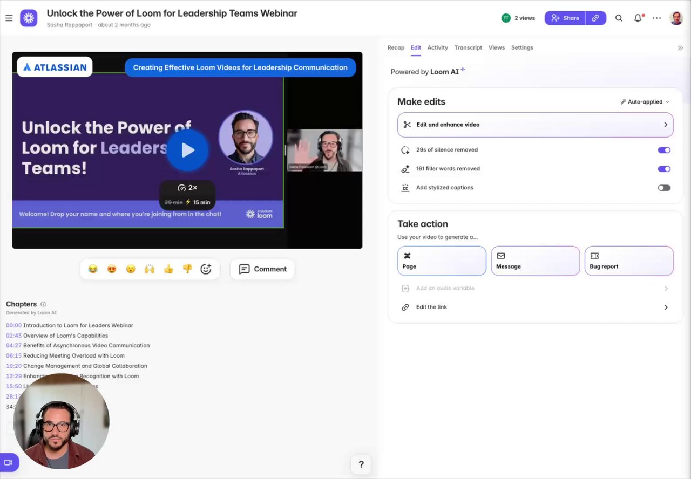React with the heart-eyes emoji
The width and height of the screenshot is (691, 479).
click(112, 269)
